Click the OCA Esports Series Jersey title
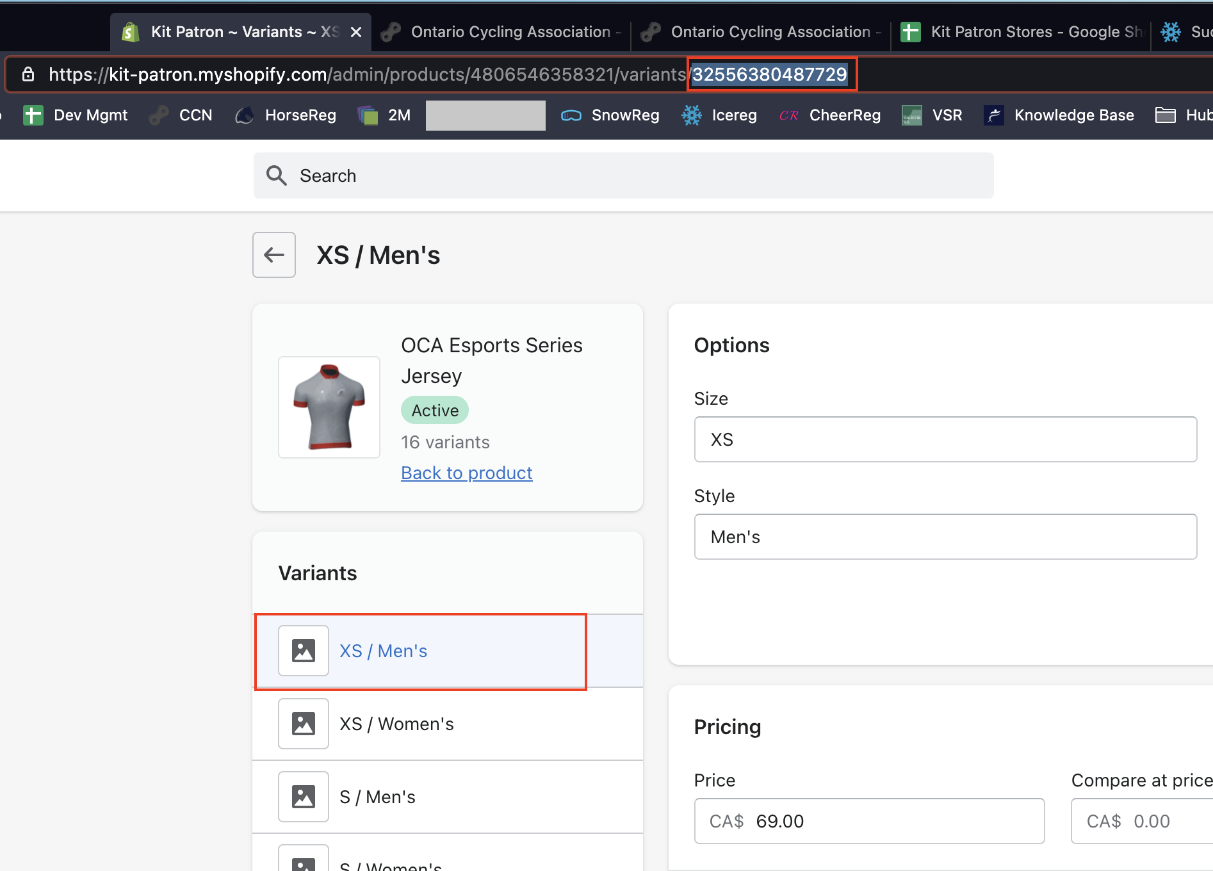1213x871 pixels. pyautogui.click(x=492, y=361)
